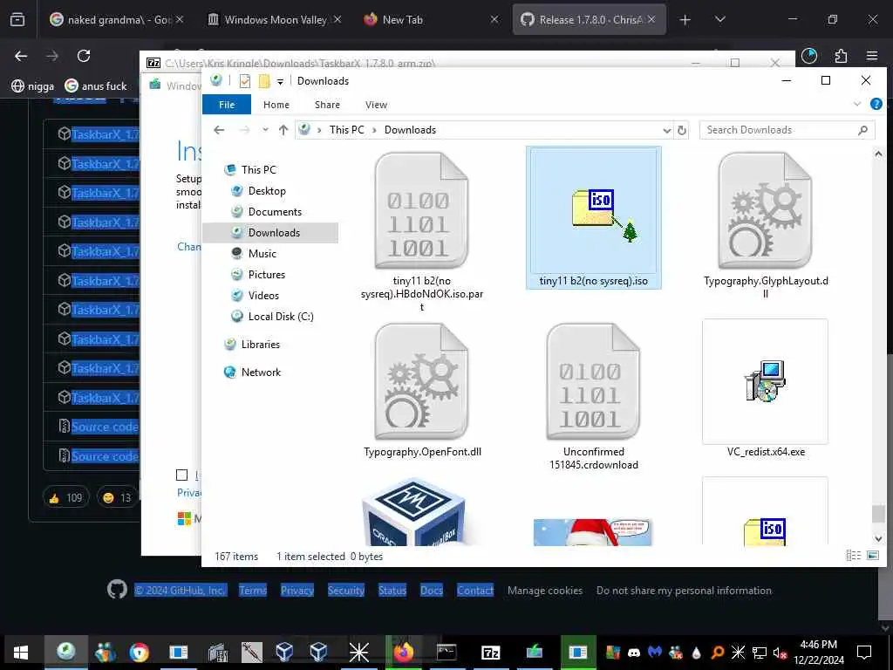
Task: Click the magnifier icon in Search Downloads
Action: [862, 131]
